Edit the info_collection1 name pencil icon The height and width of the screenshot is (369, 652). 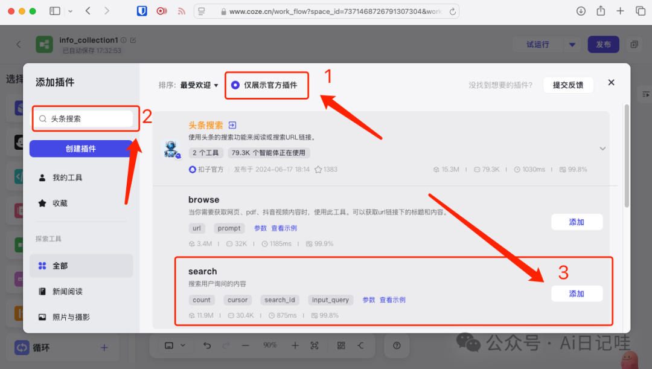pos(133,40)
